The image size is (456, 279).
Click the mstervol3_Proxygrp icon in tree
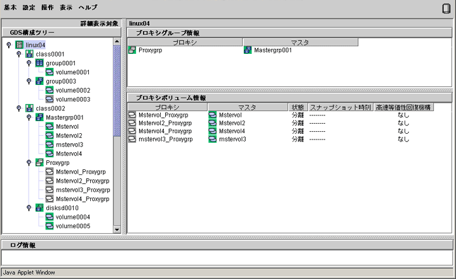50,190
